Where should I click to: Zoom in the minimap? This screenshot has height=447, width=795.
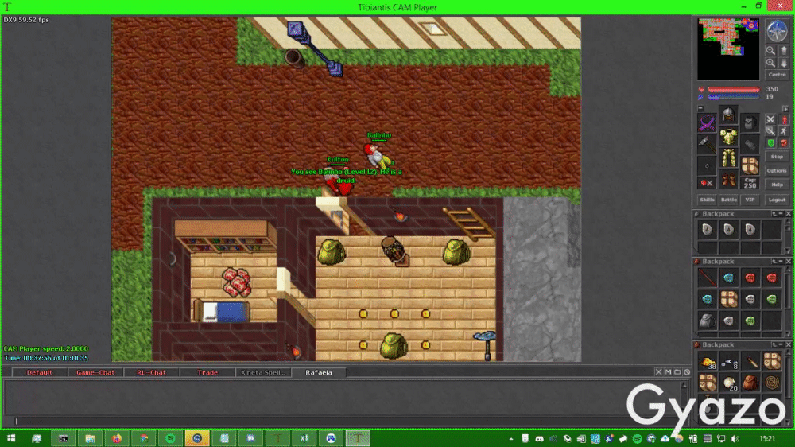(770, 63)
